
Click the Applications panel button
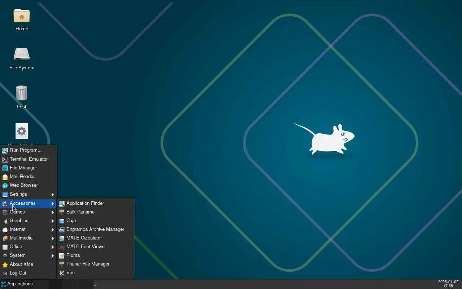17,284
